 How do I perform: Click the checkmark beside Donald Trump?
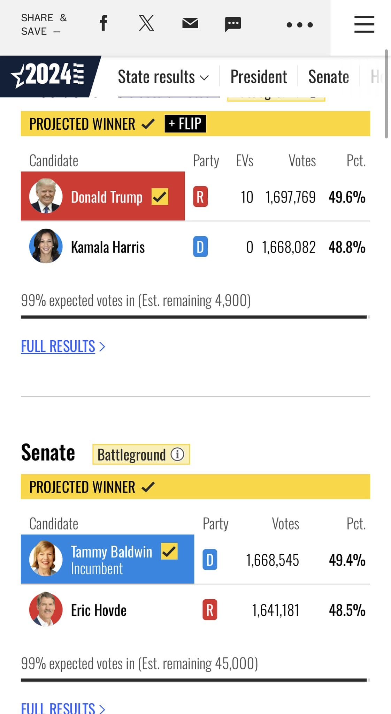[160, 197]
